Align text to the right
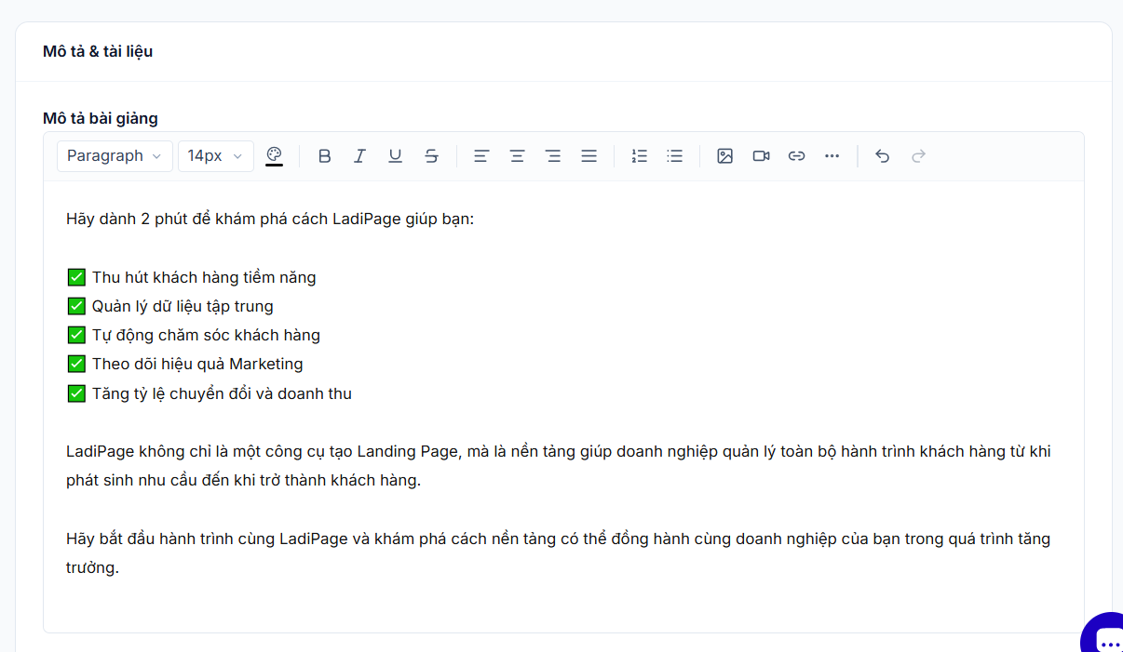The height and width of the screenshot is (652, 1123). tap(553, 156)
